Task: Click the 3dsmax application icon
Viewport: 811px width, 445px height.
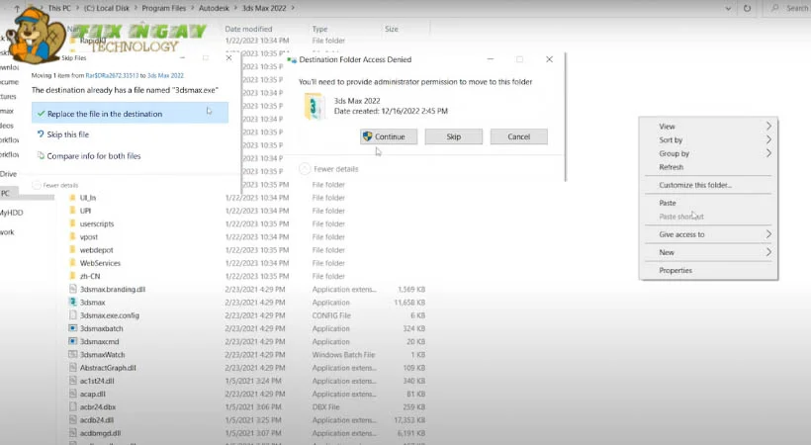Action: click(x=72, y=303)
